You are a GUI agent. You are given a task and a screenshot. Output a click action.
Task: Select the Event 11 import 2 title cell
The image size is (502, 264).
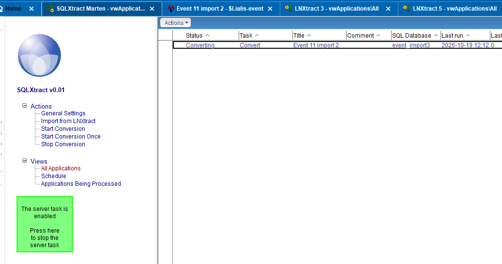click(x=316, y=45)
